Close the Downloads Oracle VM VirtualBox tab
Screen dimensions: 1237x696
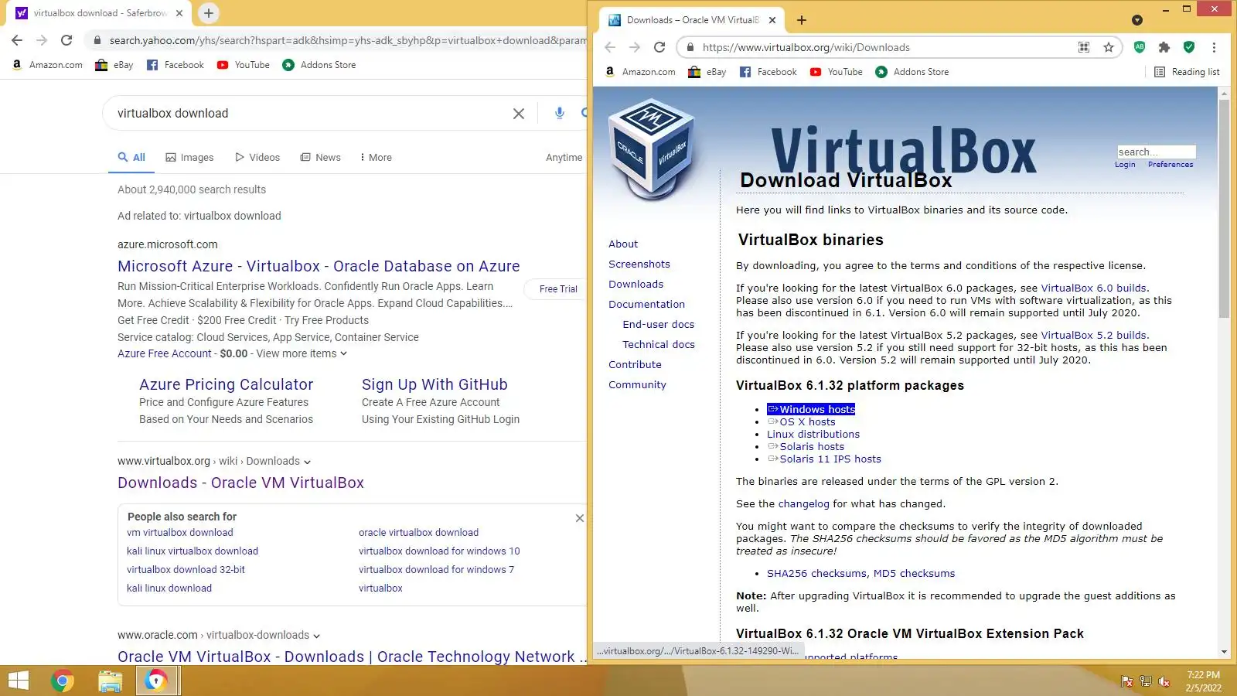click(772, 20)
